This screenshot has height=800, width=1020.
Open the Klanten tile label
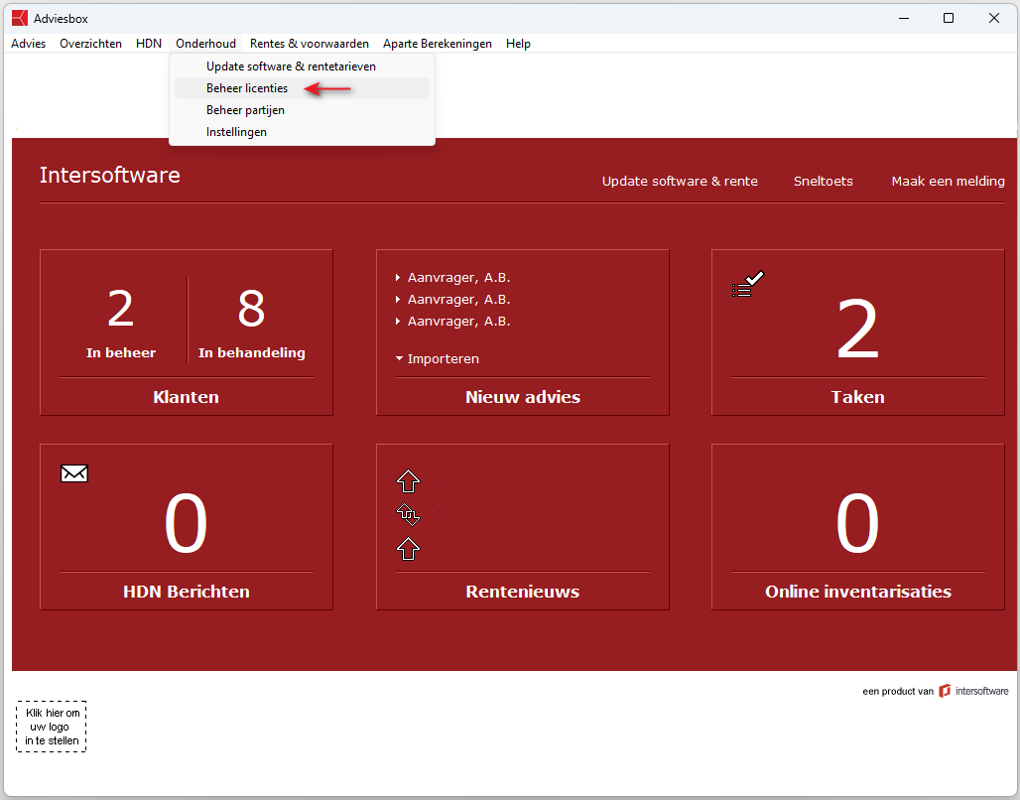pyautogui.click(x=187, y=397)
